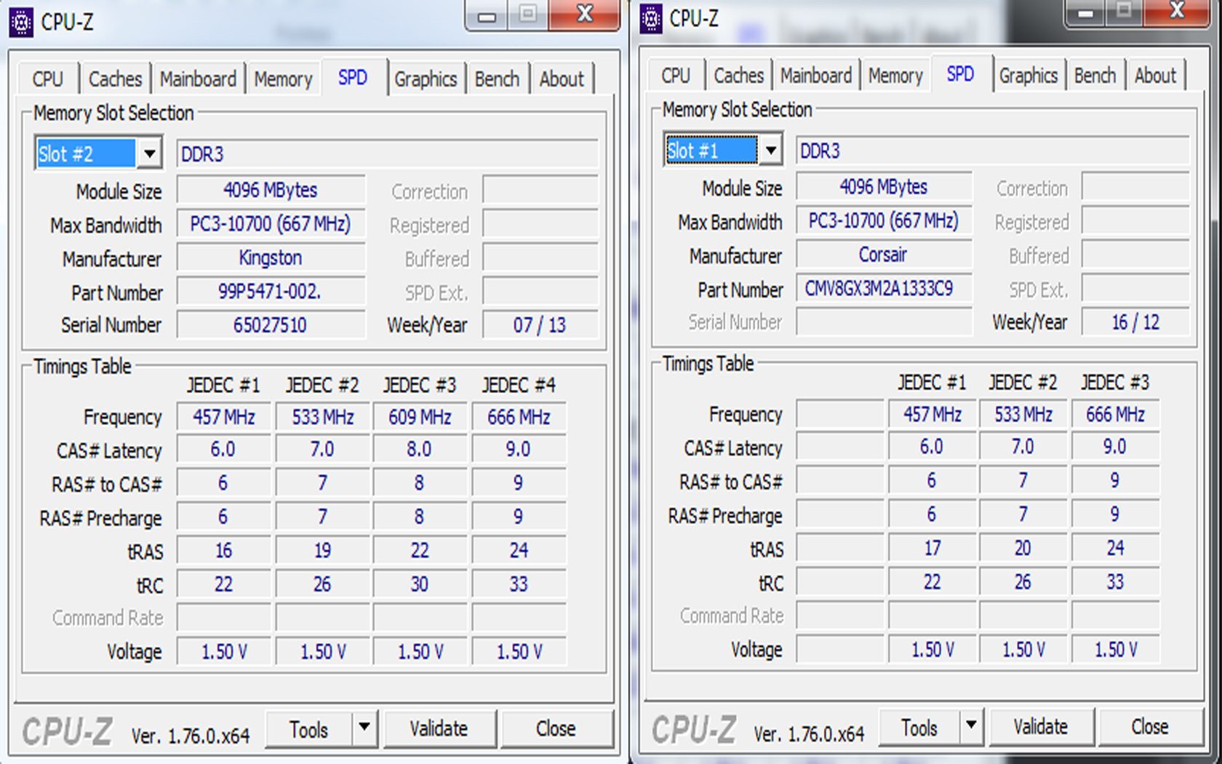Click Validate in the left window

click(x=439, y=729)
